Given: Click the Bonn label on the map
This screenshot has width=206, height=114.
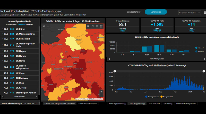Looking at the screenshot, I should 66,87.
